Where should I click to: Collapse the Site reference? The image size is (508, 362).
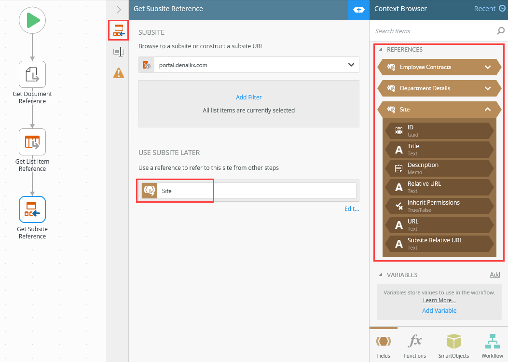point(487,110)
